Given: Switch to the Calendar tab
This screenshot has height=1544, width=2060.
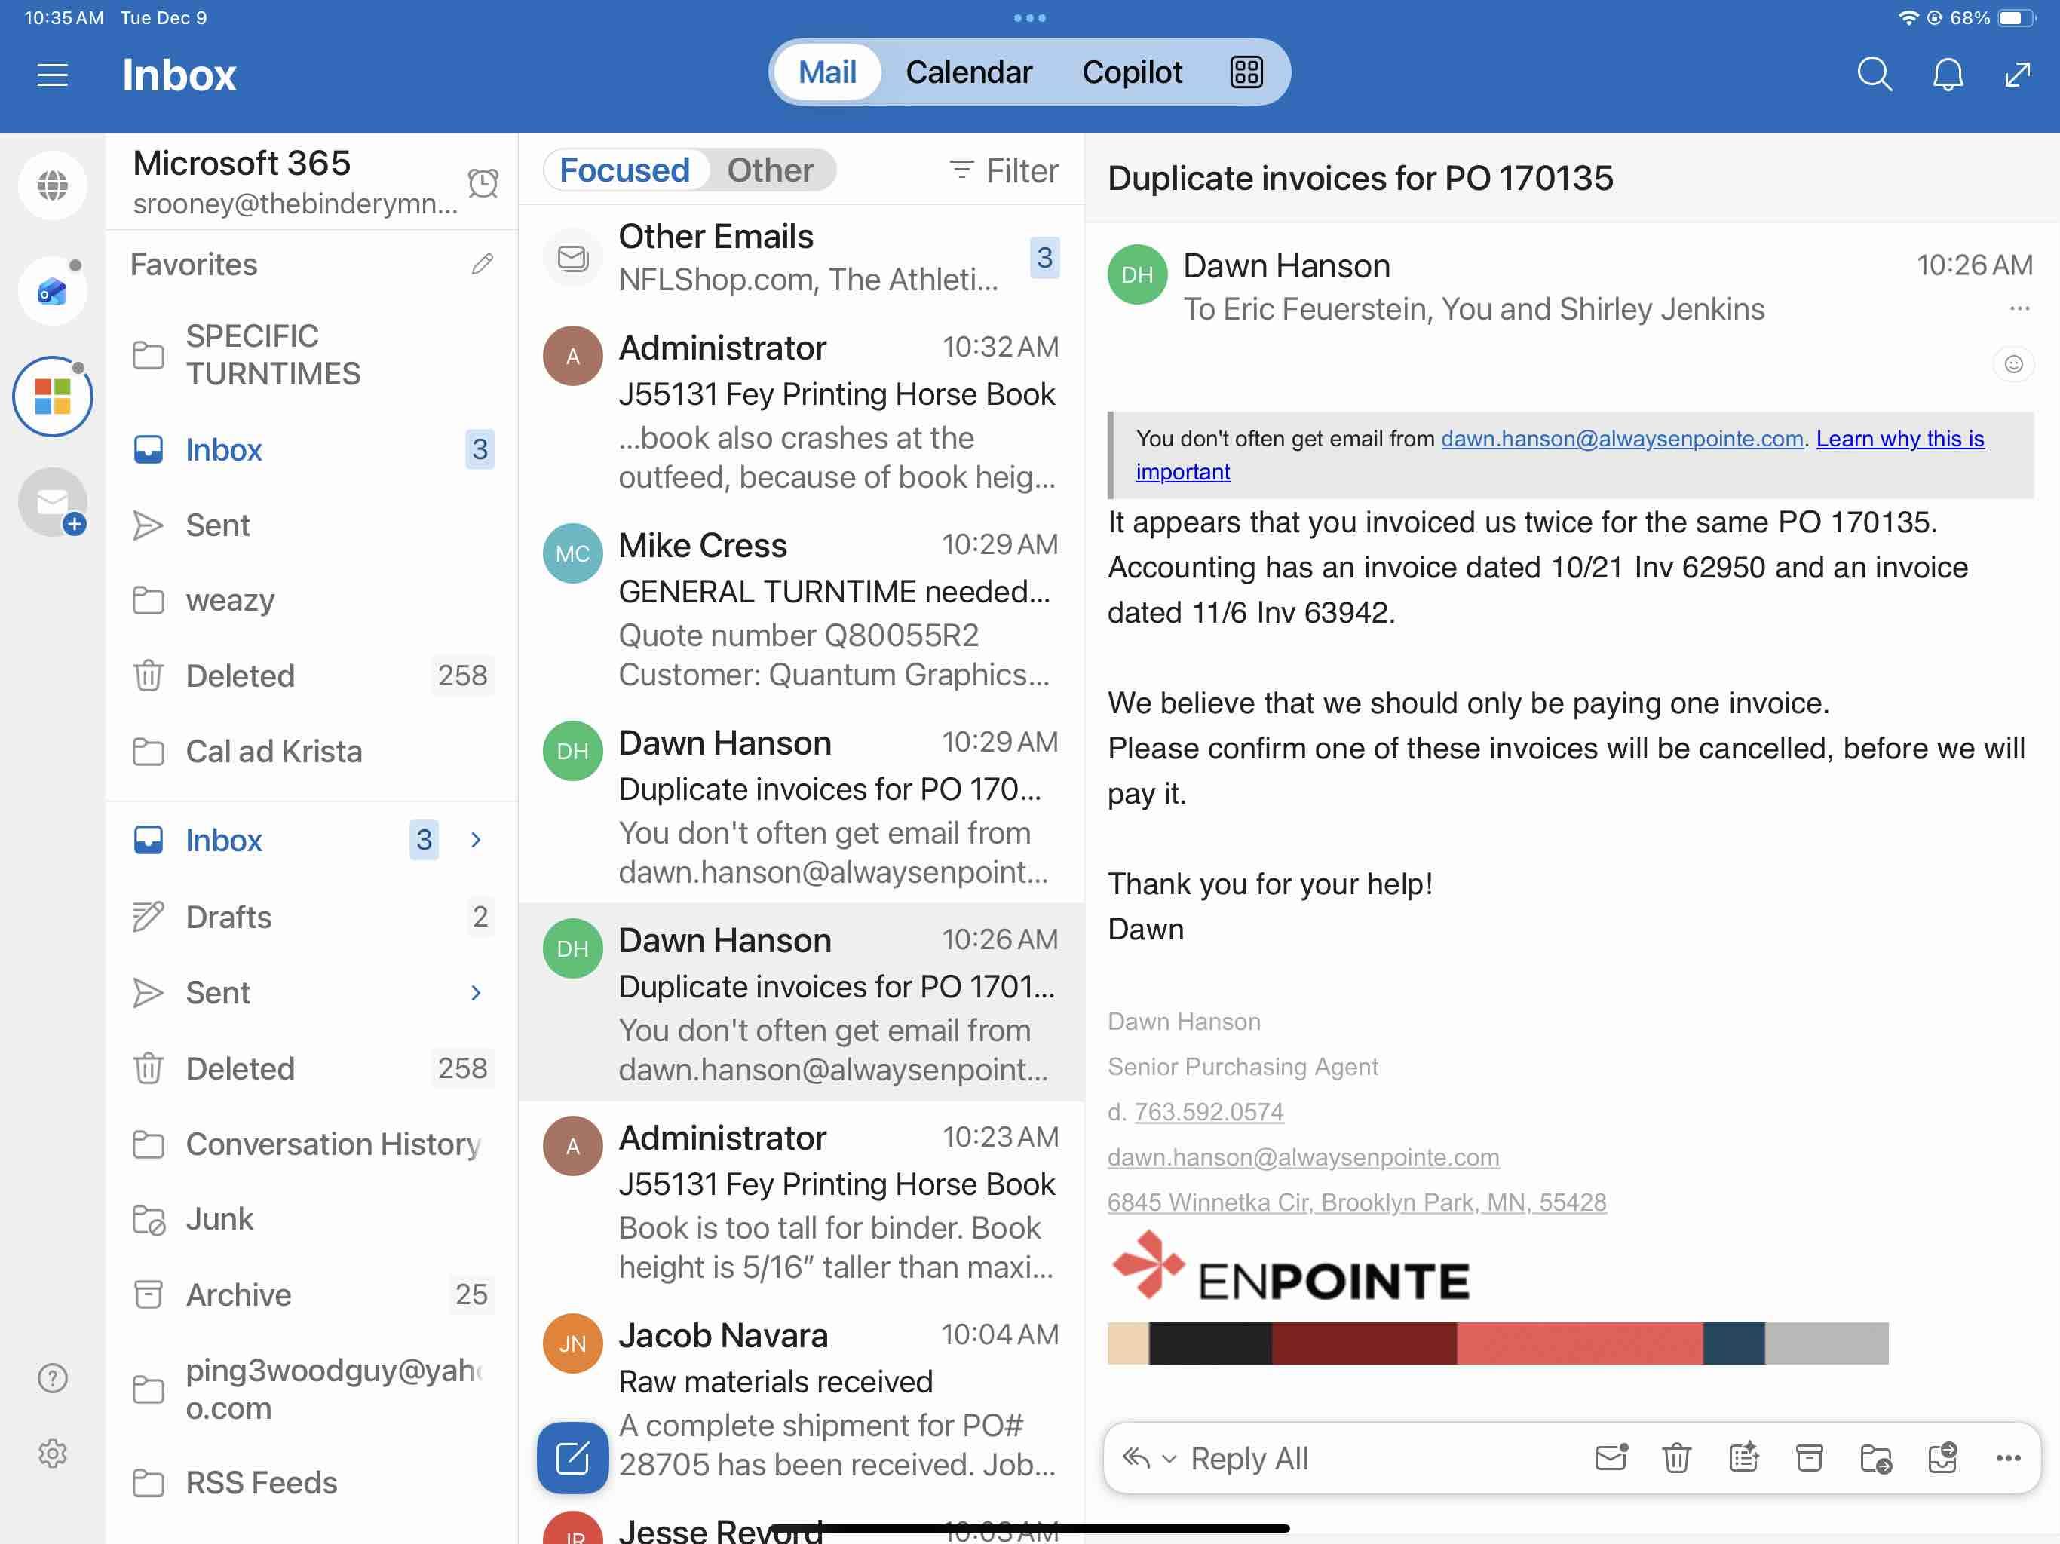Looking at the screenshot, I should [968, 72].
